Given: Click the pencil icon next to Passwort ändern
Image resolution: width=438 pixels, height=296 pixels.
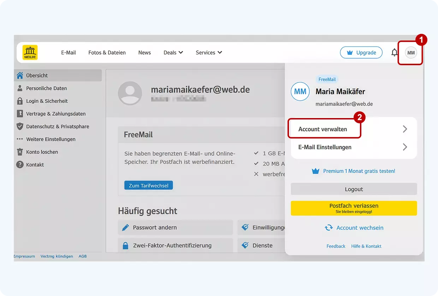Looking at the screenshot, I should pos(126,227).
